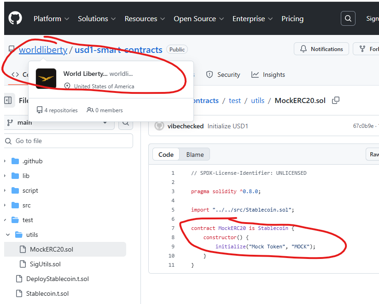The height and width of the screenshot is (304, 379).
Task: Open the Platform navigation menu
Action: point(51,18)
